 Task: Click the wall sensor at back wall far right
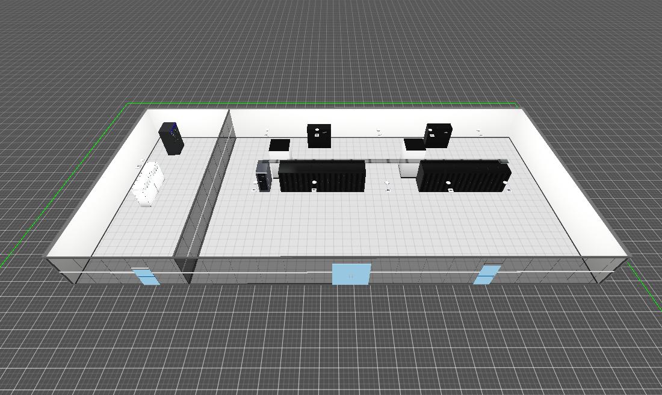tap(478, 131)
